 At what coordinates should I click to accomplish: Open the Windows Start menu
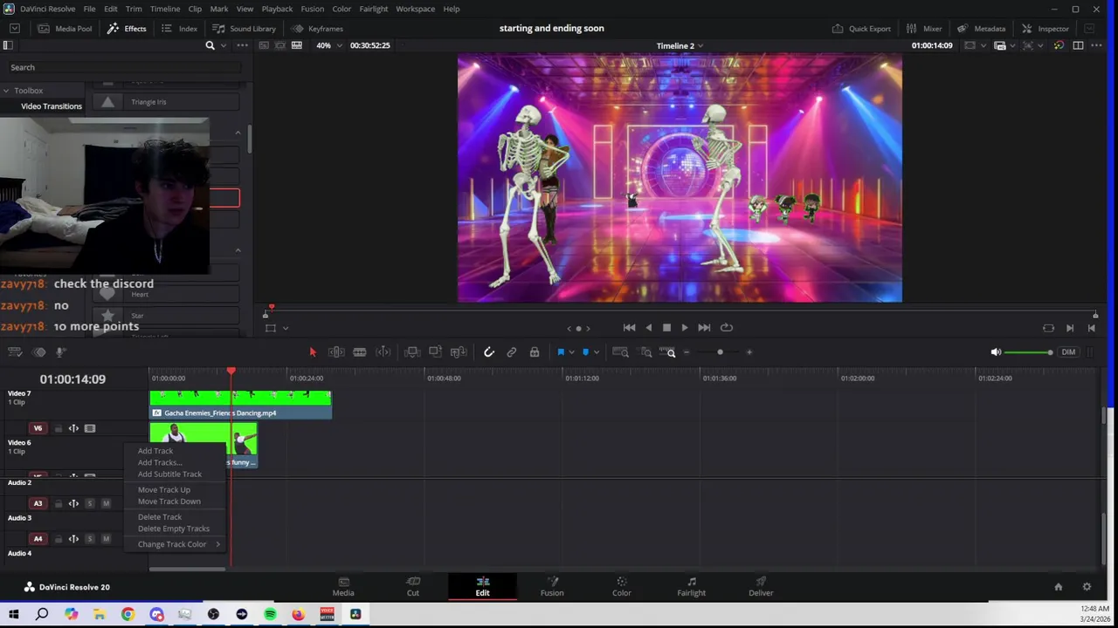click(x=14, y=614)
